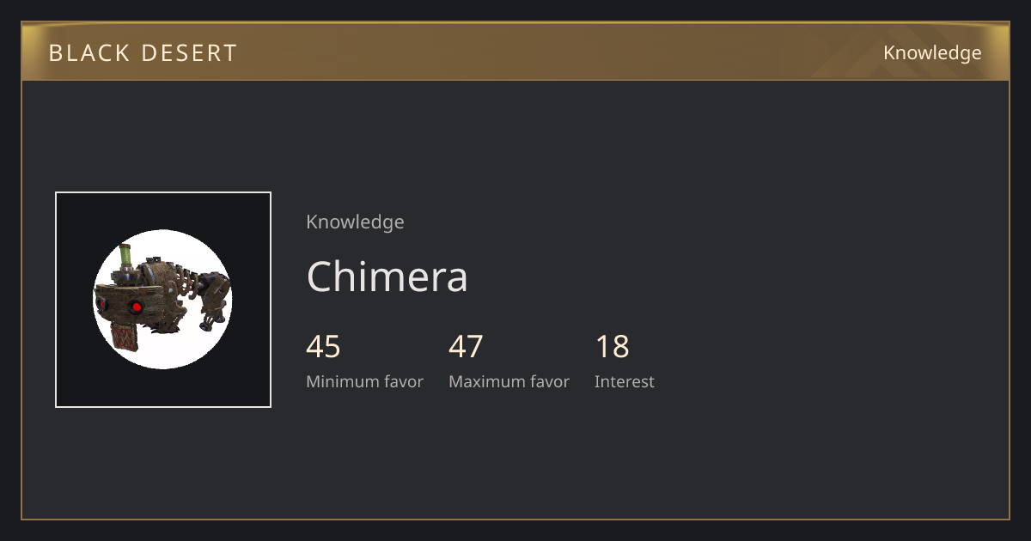Select the Knowledge label in the header bar
Image resolution: width=1031 pixels, height=541 pixels.
click(x=932, y=53)
